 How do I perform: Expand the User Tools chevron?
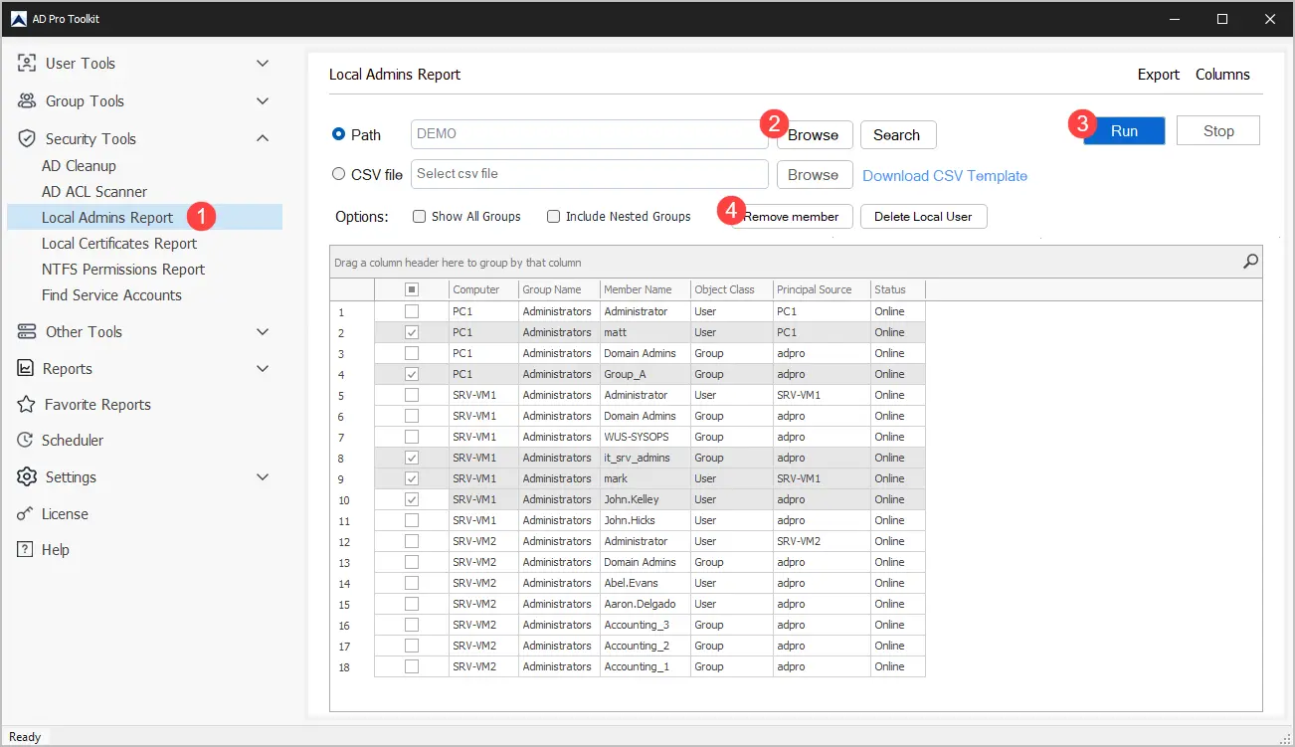pyautogui.click(x=263, y=63)
